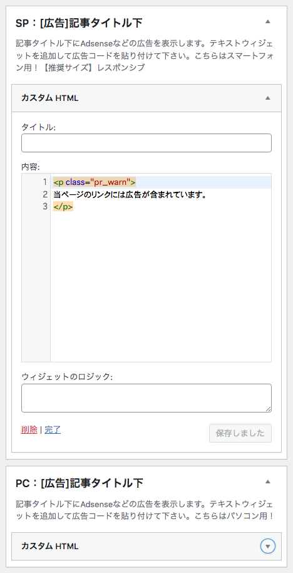Click the カスタム HTML title bar in PC area
The width and height of the screenshot is (293, 573).
[146, 546]
